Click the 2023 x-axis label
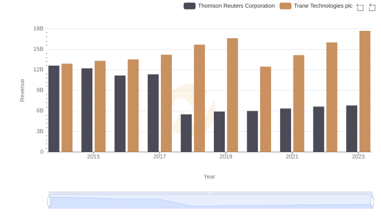The width and height of the screenshot is (381, 220). [358, 157]
